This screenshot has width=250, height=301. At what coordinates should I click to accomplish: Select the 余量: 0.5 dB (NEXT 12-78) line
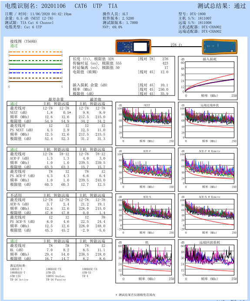(x=29, y=18)
